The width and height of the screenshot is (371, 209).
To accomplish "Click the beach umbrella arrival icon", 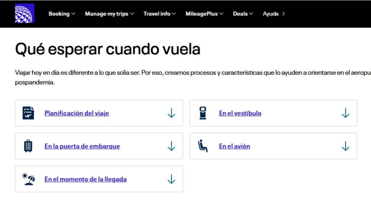I will (28, 179).
